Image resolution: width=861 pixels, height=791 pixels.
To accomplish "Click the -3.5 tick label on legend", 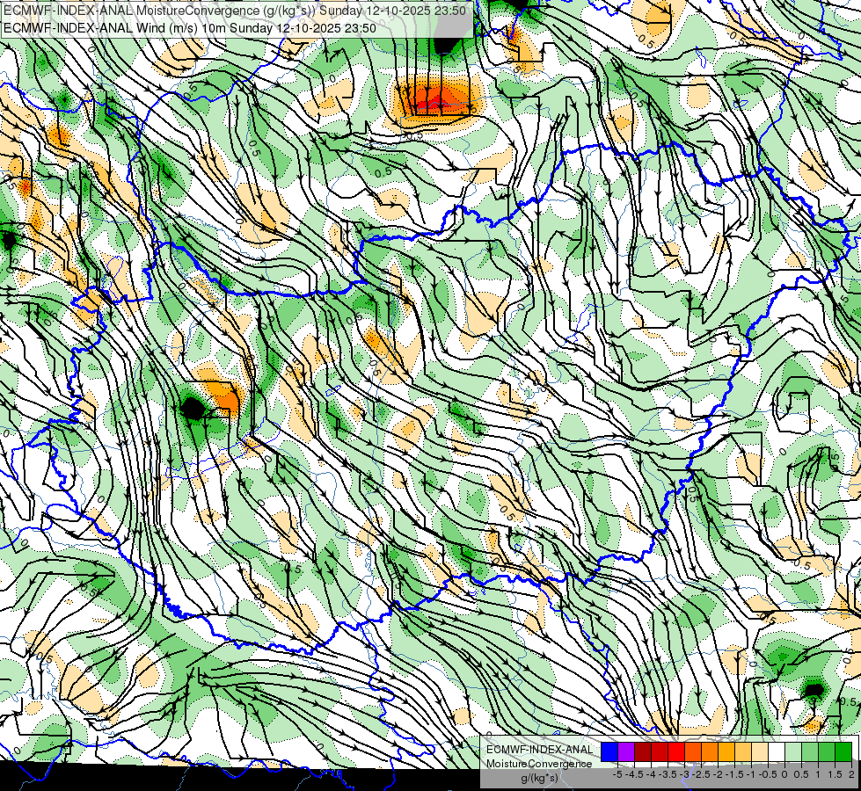I will pos(668,774).
